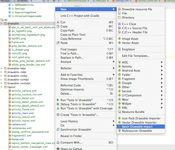Select Batch Drawable Import
Screen dimensions: 175x150
point(141,126)
